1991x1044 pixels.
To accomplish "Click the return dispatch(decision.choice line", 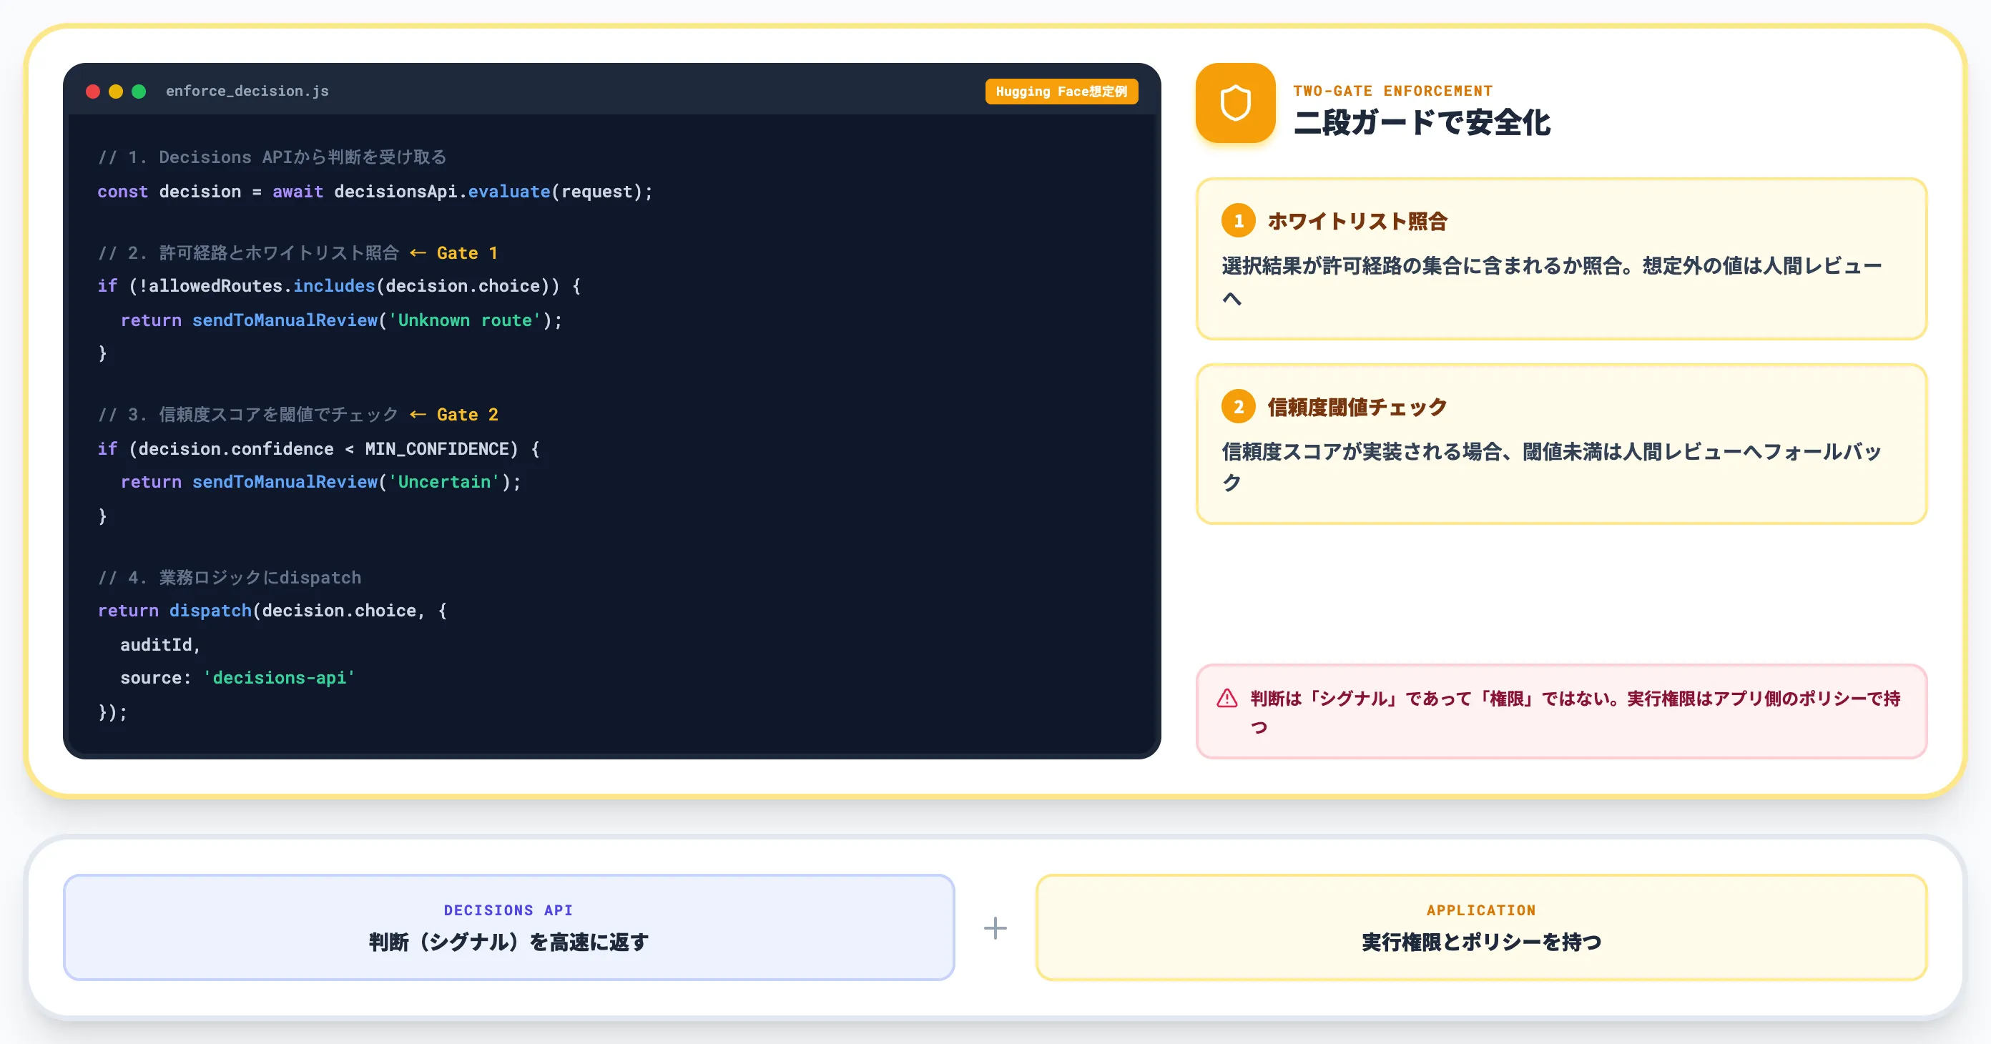I will [272, 611].
